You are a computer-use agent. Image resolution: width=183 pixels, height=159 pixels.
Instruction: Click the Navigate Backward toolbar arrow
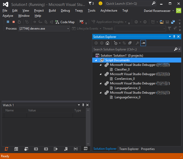[x=136, y=22]
